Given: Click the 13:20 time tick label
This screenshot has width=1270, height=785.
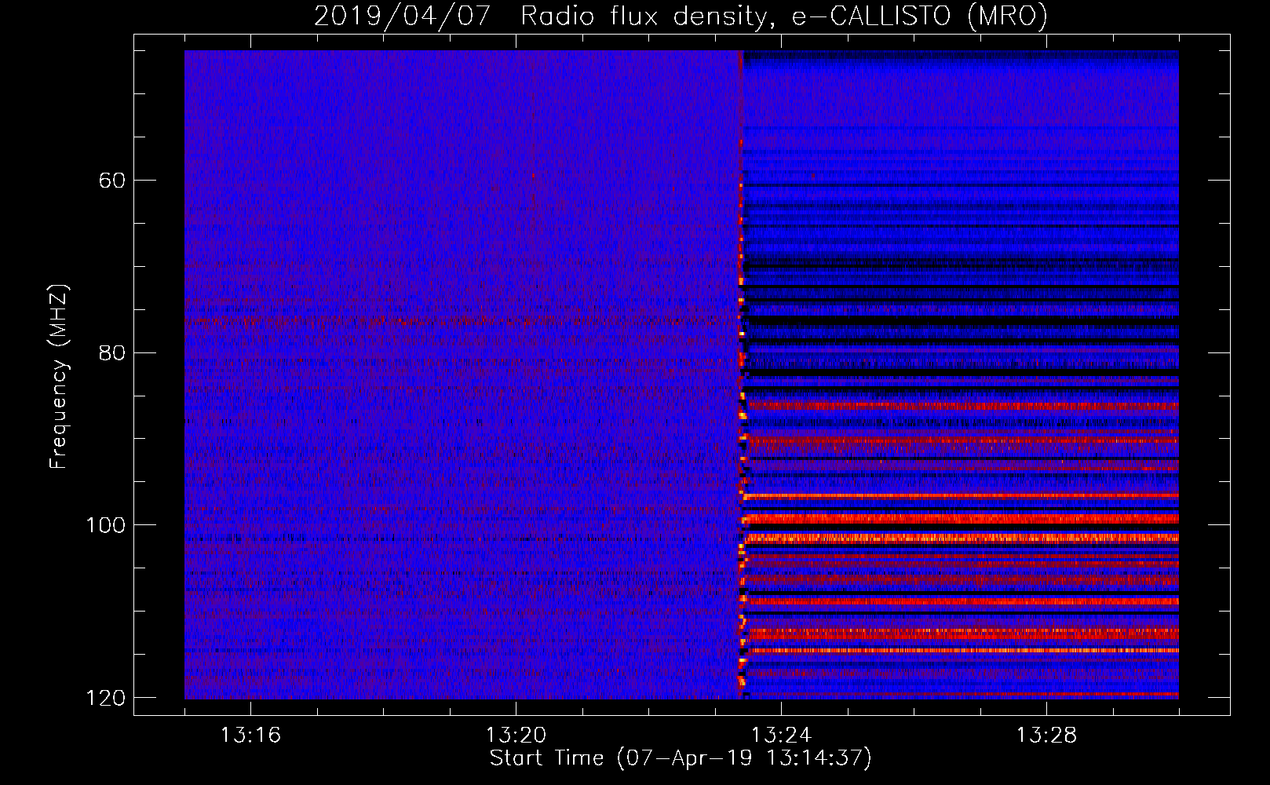Looking at the screenshot, I should pyautogui.click(x=516, y=735).
